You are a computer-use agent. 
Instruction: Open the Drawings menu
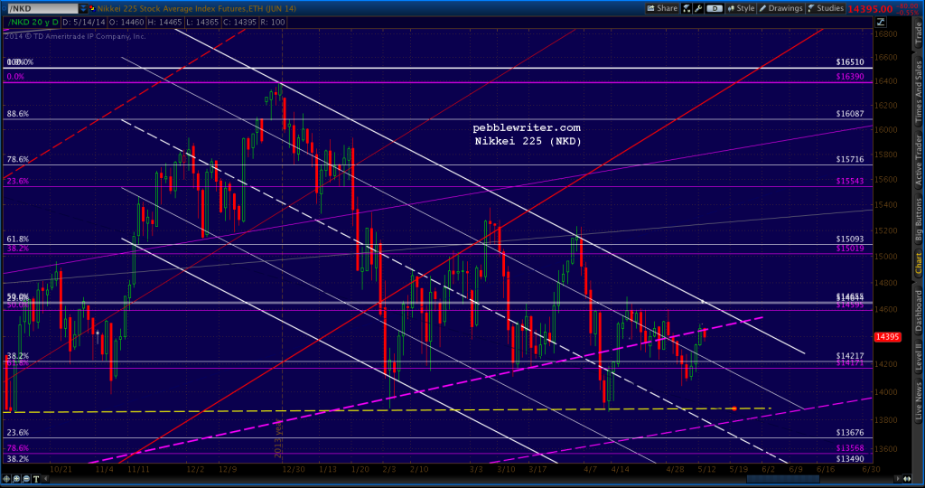pyautogui.click(x=780, y=8)
